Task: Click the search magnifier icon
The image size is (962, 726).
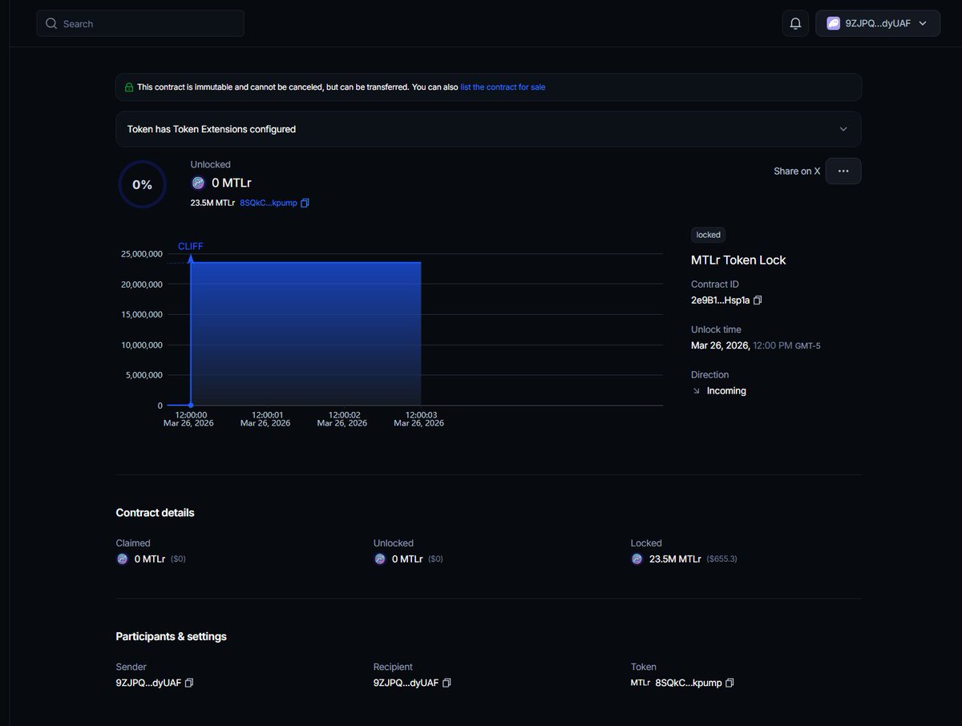Action: [51, 23]
